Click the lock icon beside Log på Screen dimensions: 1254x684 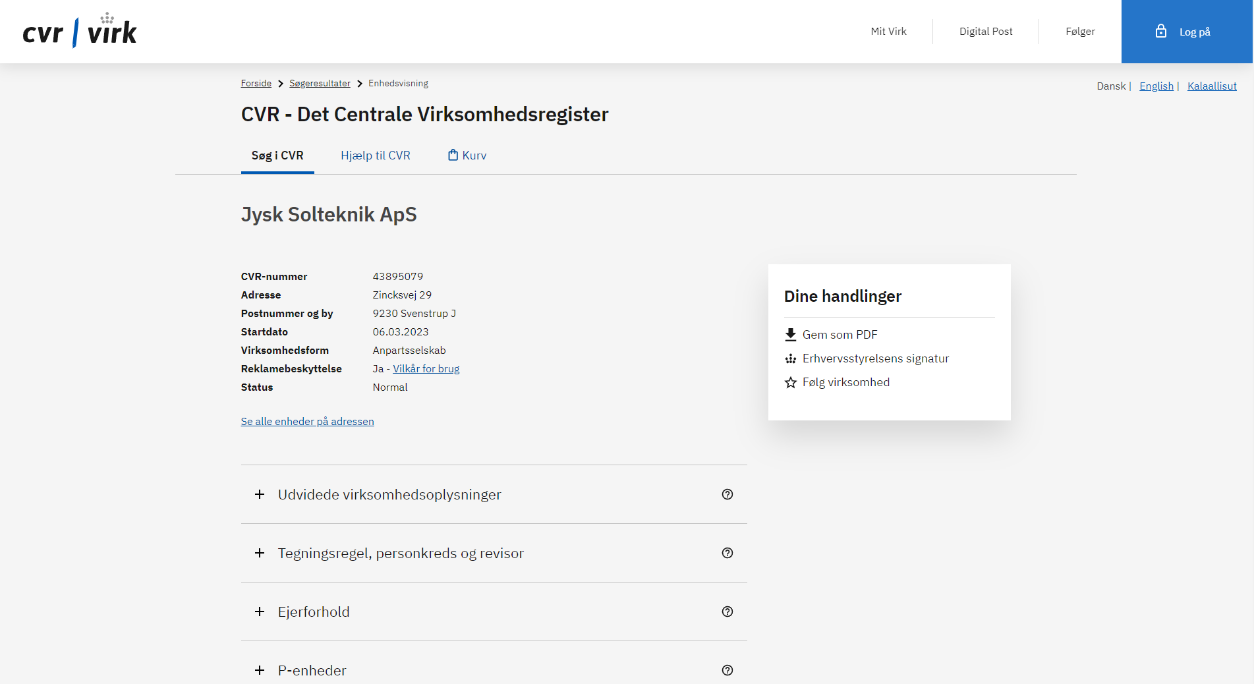point(1161,31)
